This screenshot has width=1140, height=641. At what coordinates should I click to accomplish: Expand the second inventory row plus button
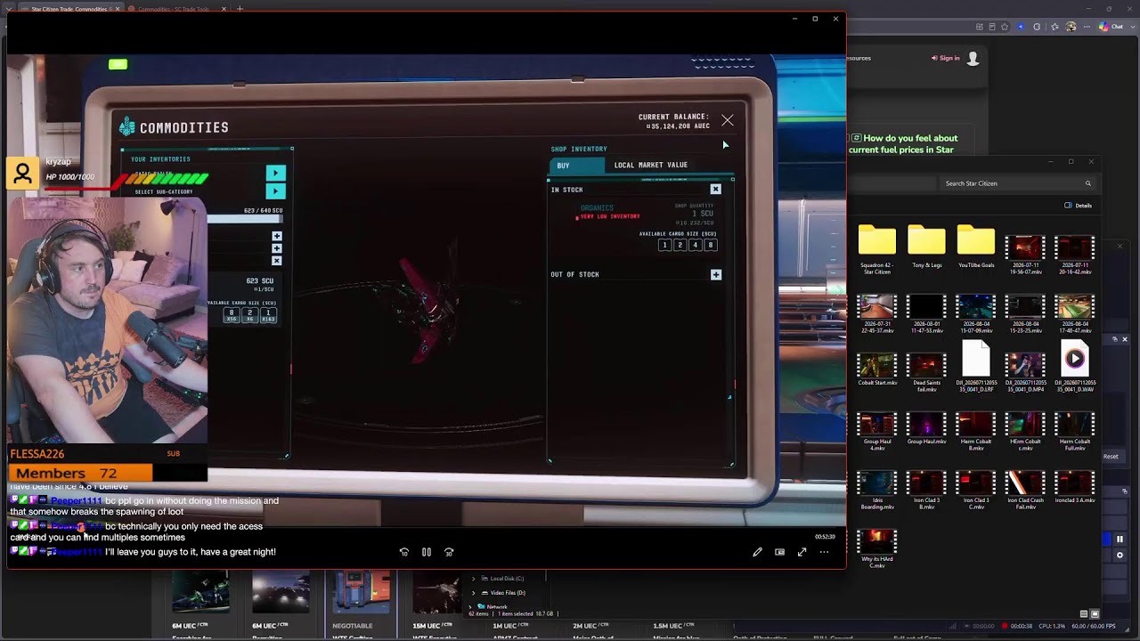(277, 248)
